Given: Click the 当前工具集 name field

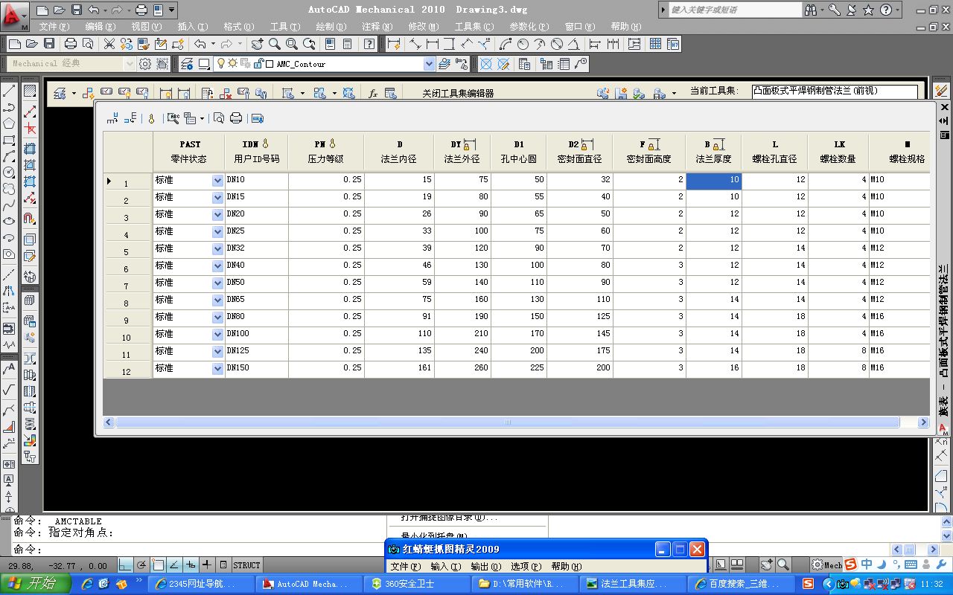Looking at the screenshot, I should [x=835, y=91].
